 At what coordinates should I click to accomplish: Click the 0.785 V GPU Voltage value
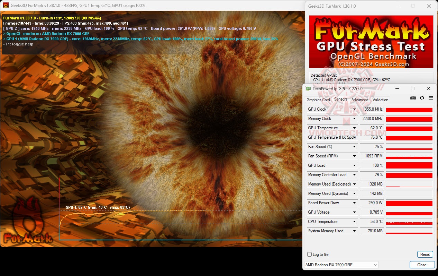[372, 212]
